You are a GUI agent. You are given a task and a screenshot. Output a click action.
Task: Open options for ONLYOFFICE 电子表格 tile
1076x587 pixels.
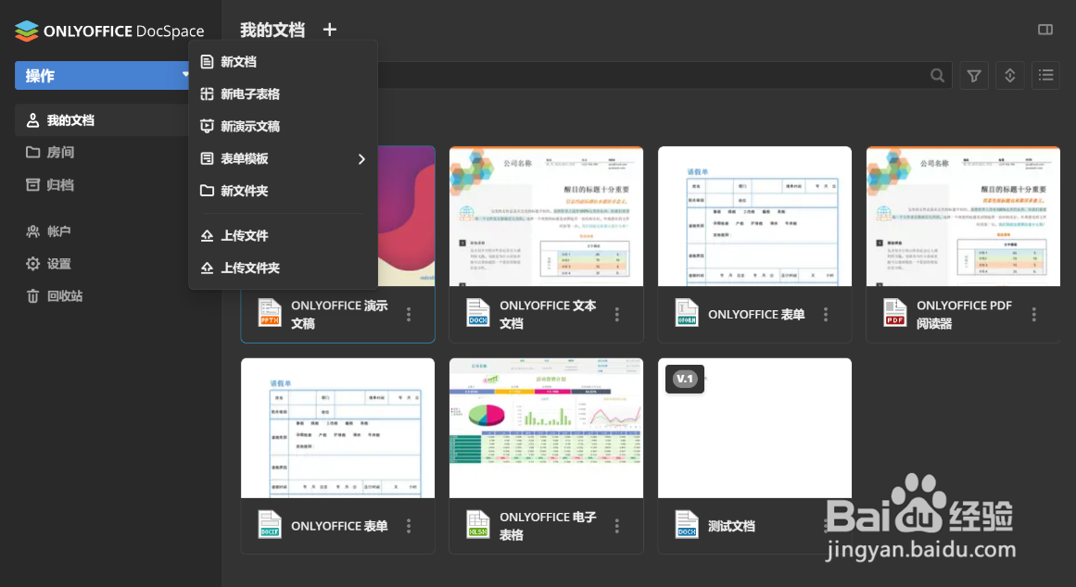point(617,526)
